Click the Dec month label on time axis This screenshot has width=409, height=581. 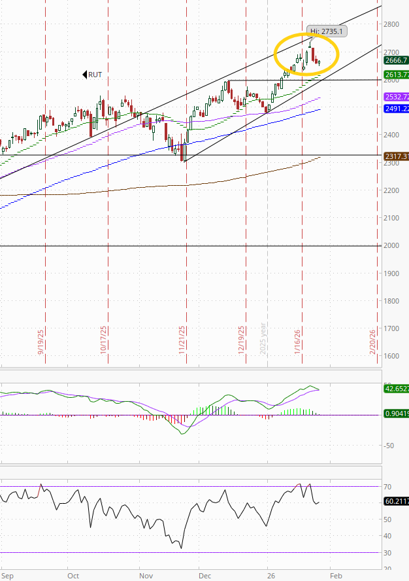tap(204, 576)
